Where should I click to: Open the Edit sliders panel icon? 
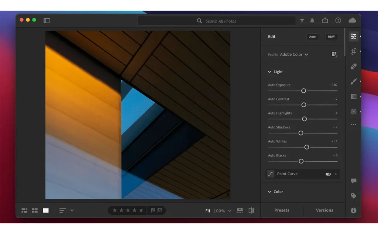point(353,37)
